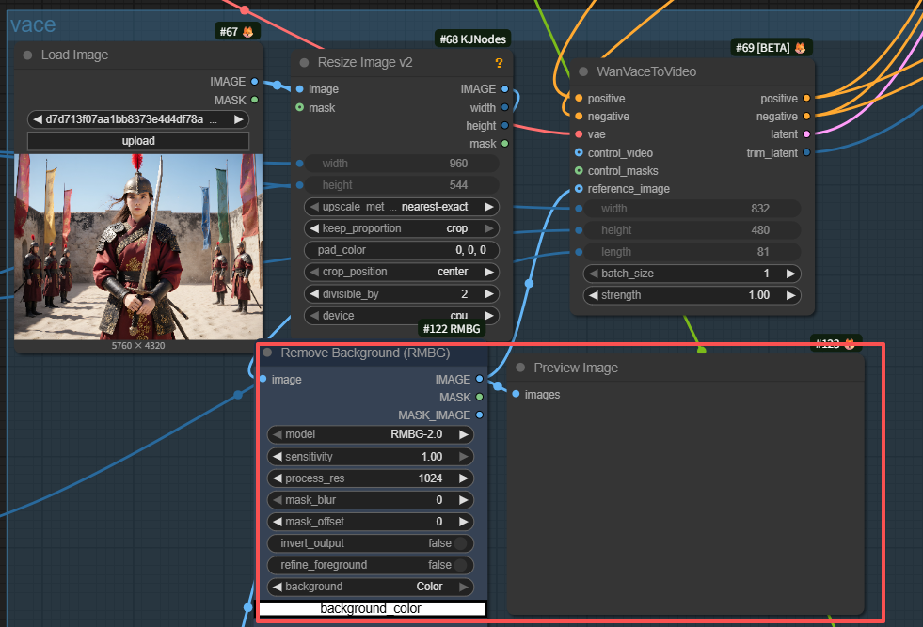This screenshot has height=627, width=923.
Task: Click the Resize Image width output socket
Action: click(504, 108)
